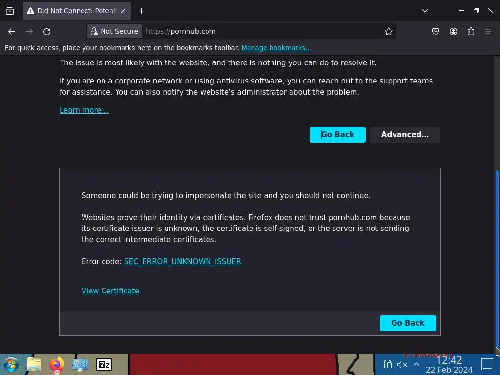Click the clipboard tray icon
The width and height of the screenshot is (500, 375).
point(387,364)
